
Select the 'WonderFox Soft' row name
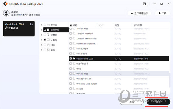84,79
